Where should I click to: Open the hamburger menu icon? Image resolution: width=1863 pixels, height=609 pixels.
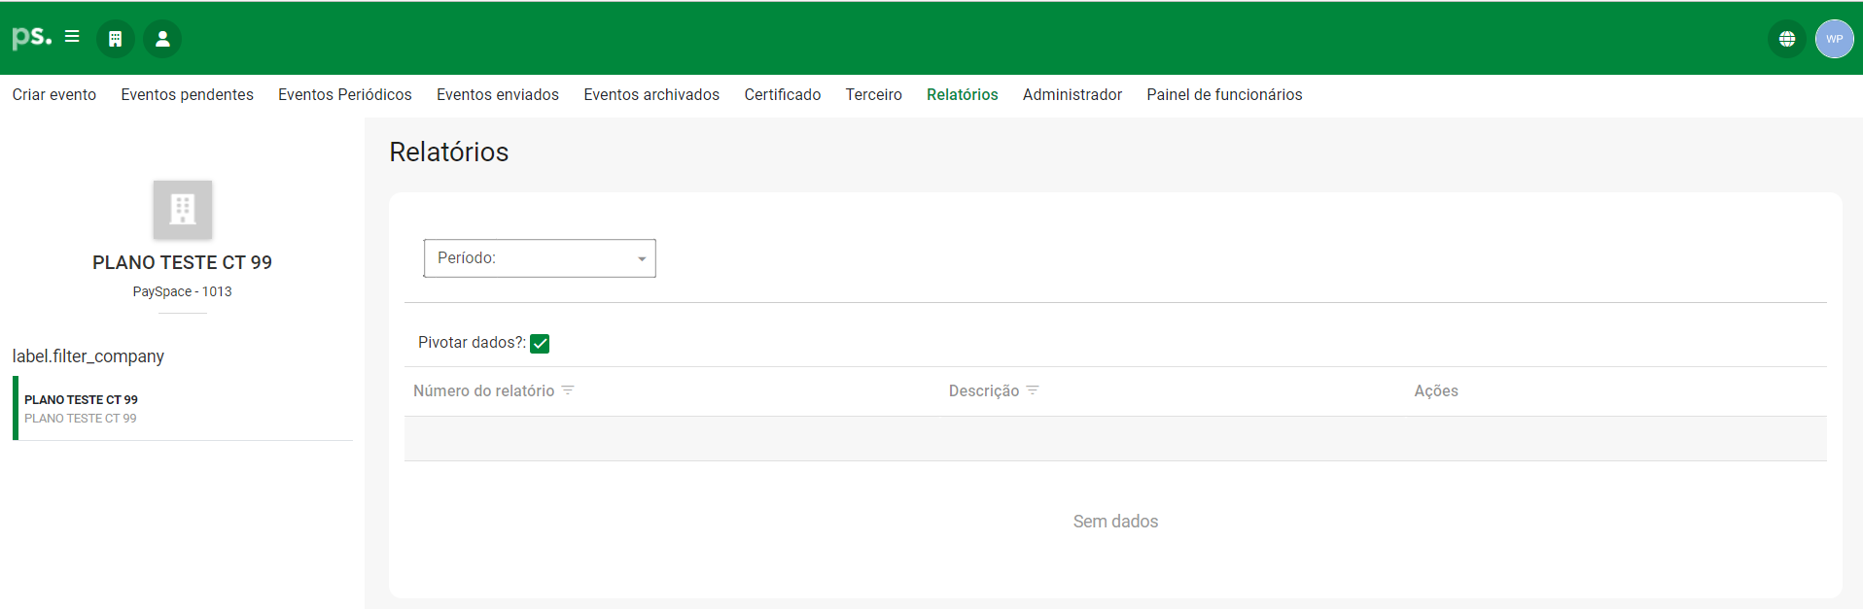pos(72,37)
